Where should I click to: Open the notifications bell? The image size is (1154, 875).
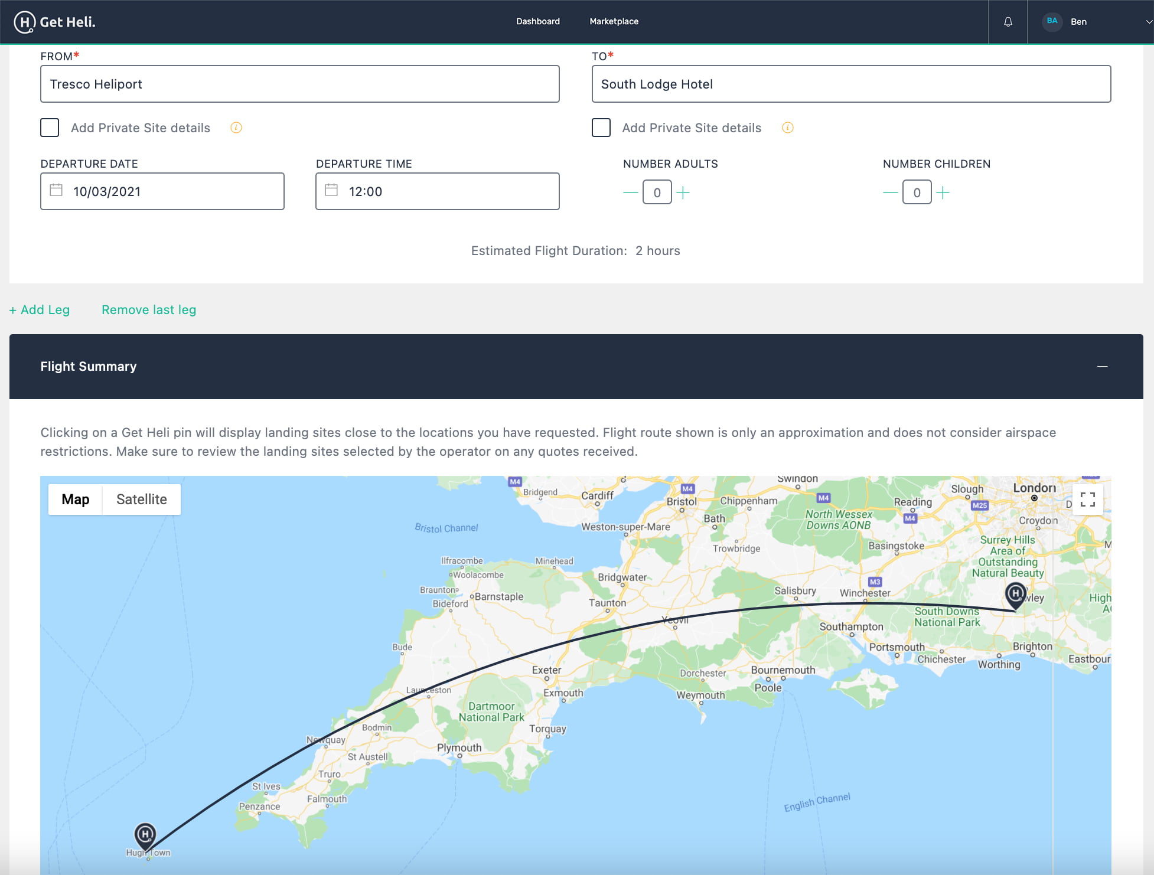pos(1008,22)
